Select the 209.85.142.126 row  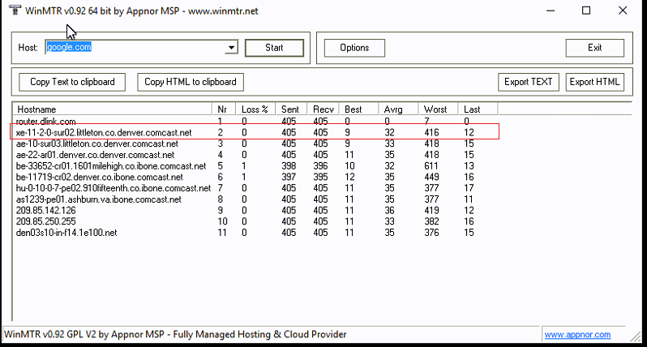[x=255, y=211]
